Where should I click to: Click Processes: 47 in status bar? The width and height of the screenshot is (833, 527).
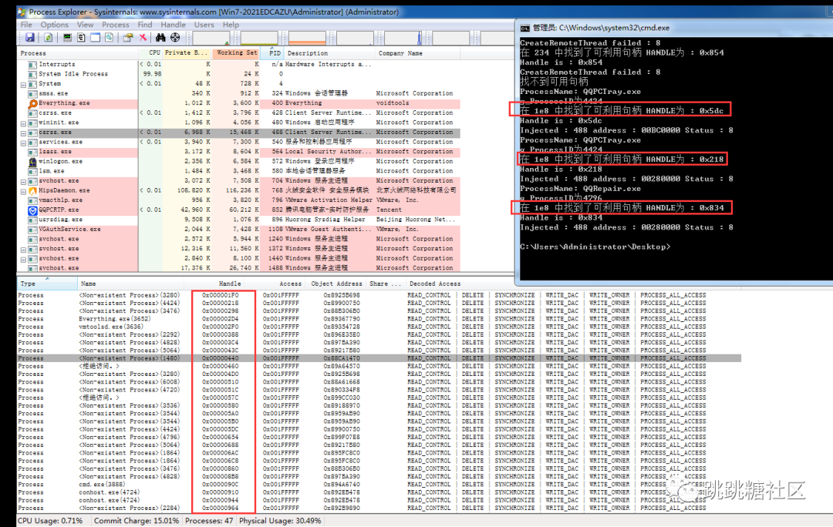[x=209, y=521]
